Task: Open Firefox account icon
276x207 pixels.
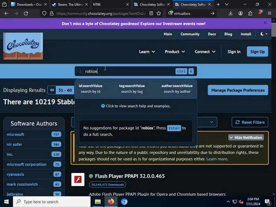Action: tap(240, 13)
